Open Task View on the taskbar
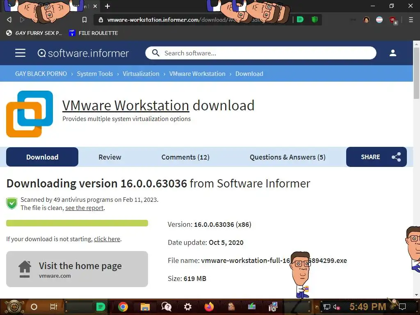The image size is (420, 315). pos(54,307)
